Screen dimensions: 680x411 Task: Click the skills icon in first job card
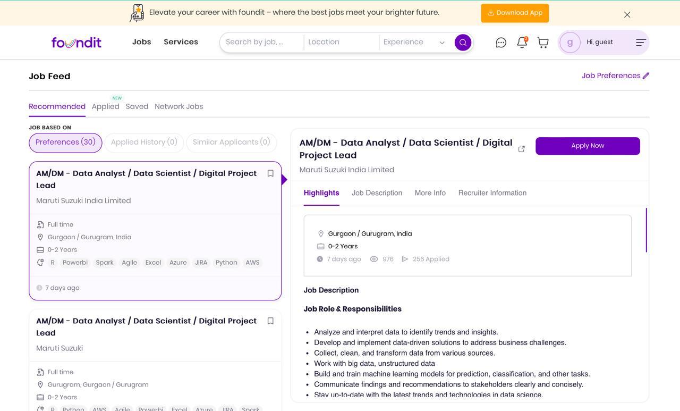pos(40,263)
